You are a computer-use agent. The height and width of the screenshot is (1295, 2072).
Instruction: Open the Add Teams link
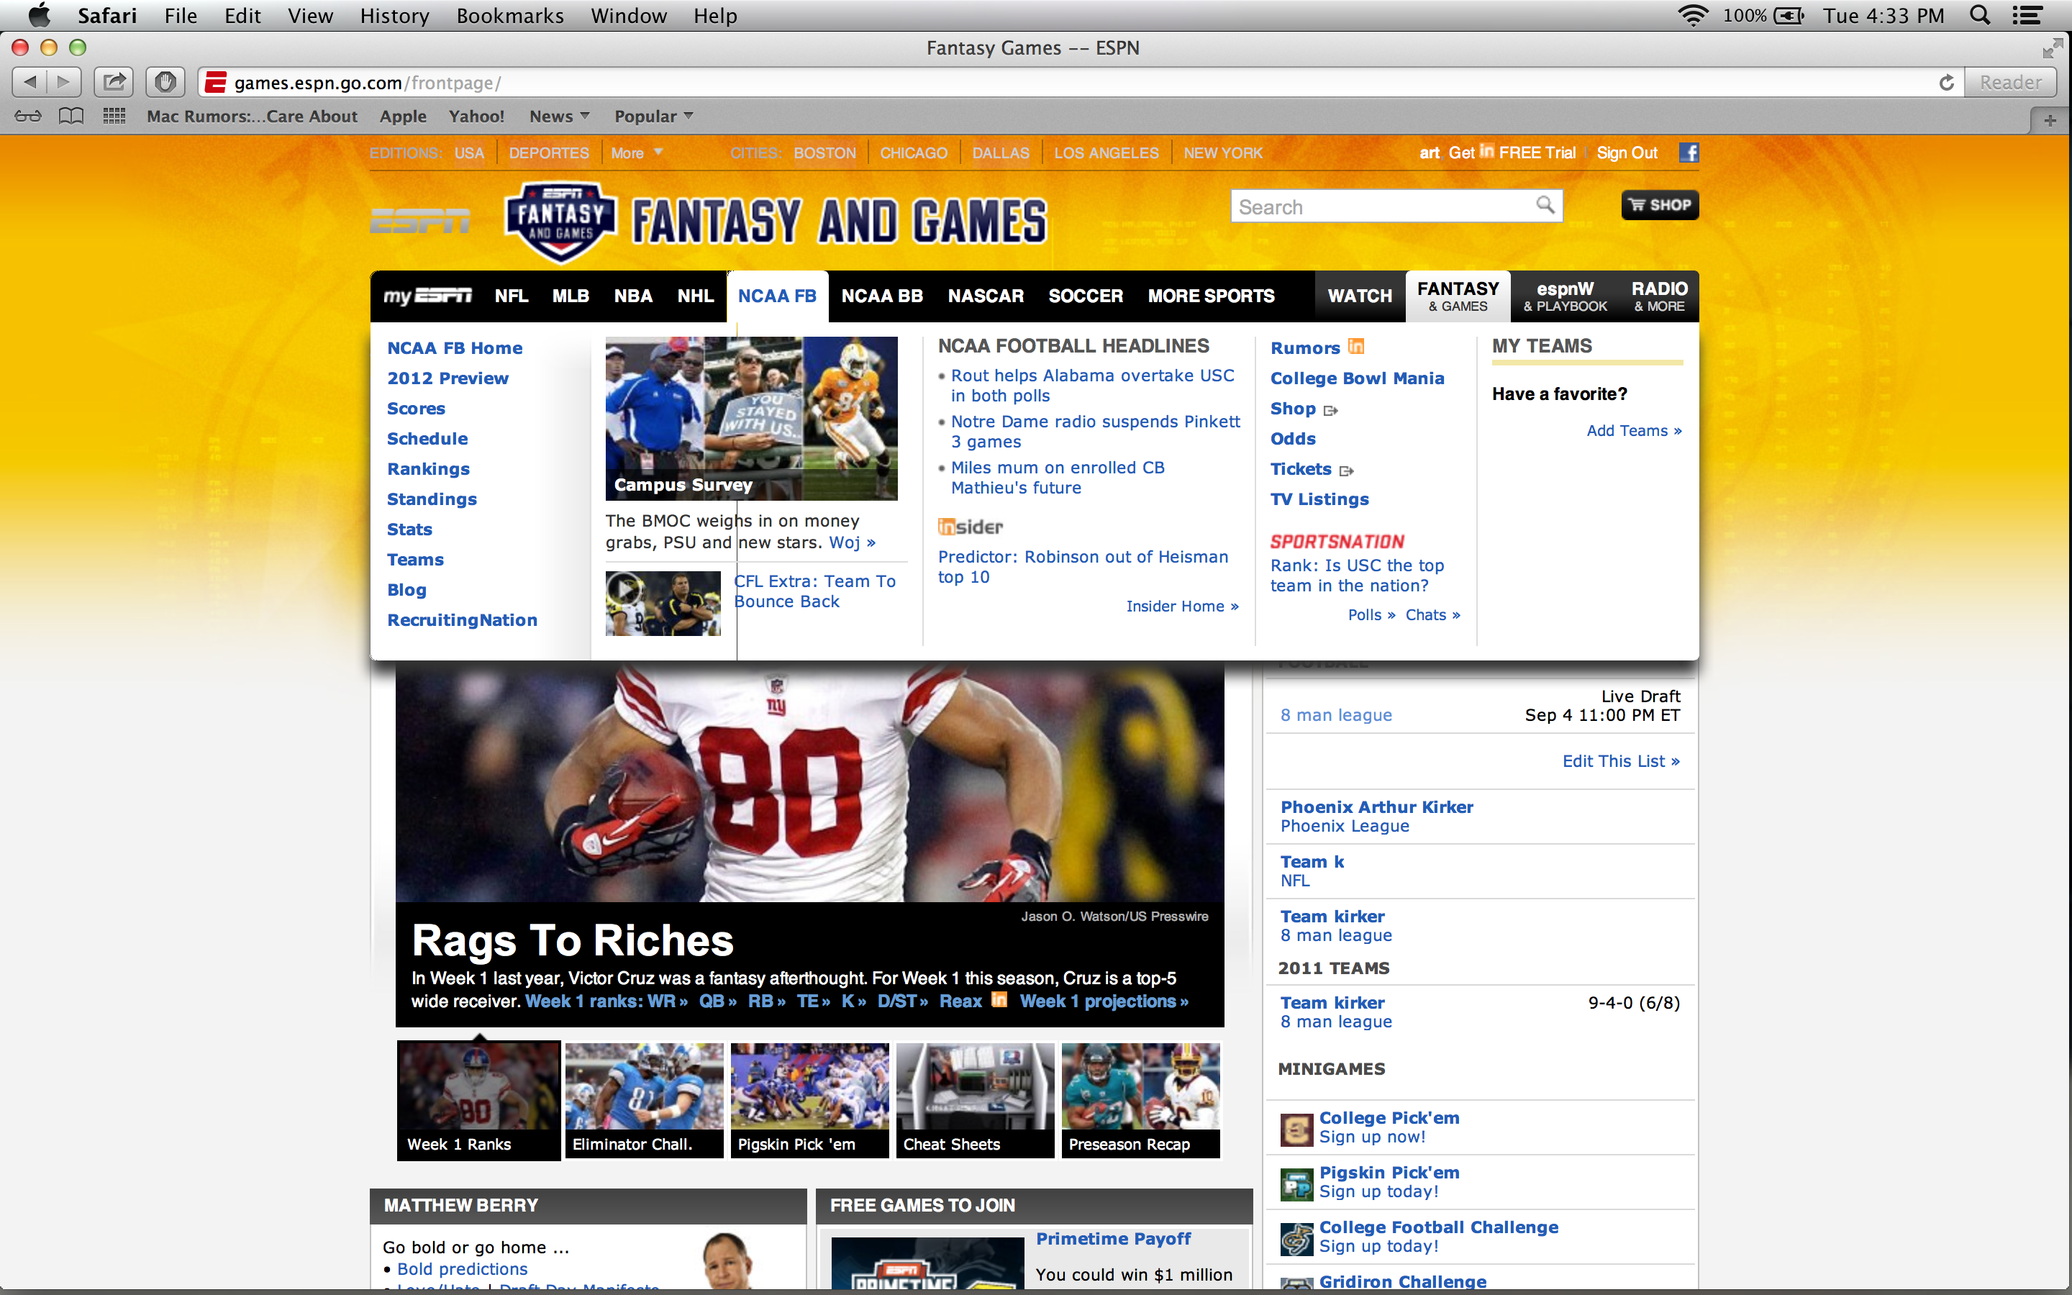pos(1634,430)
